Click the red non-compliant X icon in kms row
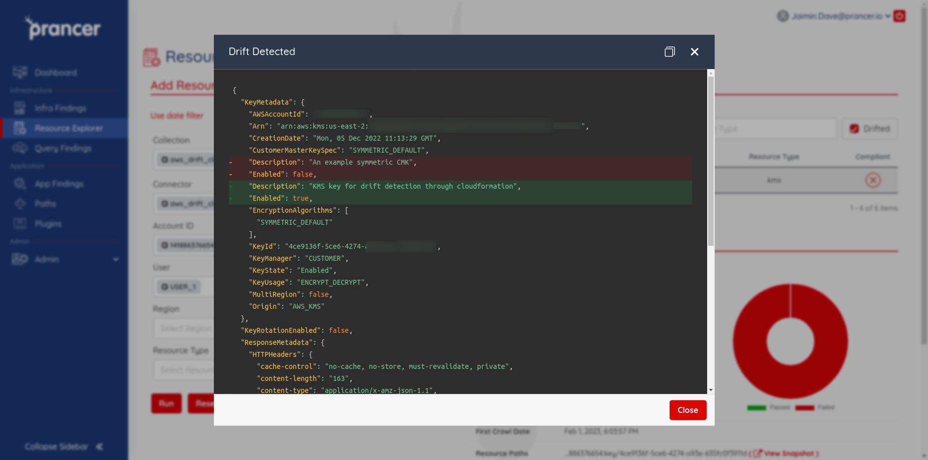 tap(873, 180)
